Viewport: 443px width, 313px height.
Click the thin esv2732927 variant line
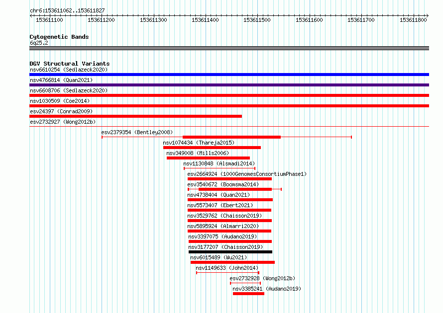click(229, 127)
